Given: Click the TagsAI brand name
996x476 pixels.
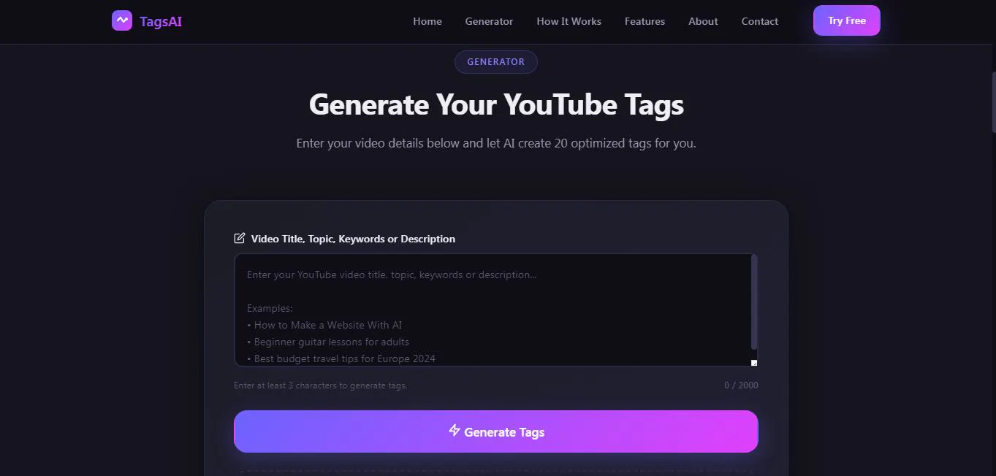Looking at the screenshot, I should coord(161,21).
